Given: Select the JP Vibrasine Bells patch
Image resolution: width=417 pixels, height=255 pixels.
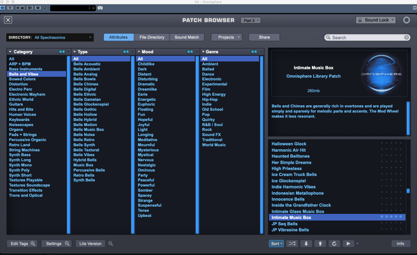Looking at the screenshot, I should 290,230.
